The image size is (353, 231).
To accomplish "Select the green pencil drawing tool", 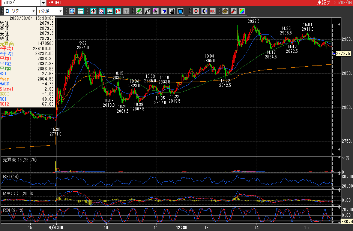I will pyautogui.click(x=139, y=11).
